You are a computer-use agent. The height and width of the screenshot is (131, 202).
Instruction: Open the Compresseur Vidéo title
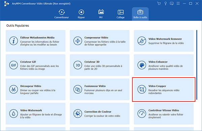(96, 38)
